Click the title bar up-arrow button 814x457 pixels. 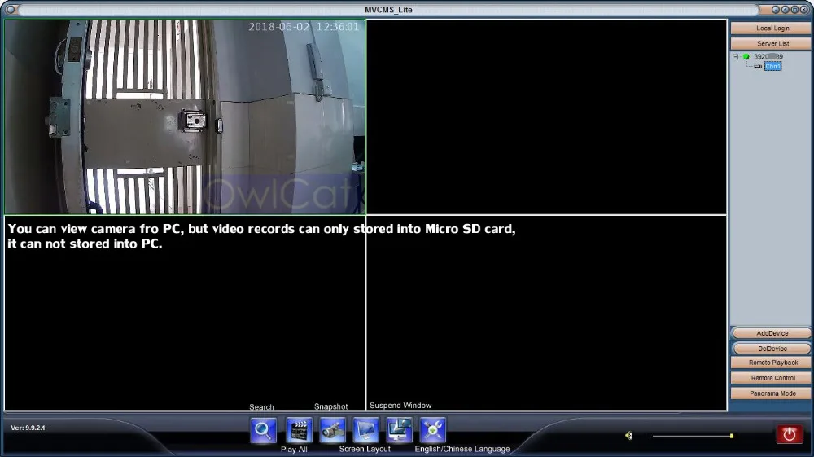(785, 9)
